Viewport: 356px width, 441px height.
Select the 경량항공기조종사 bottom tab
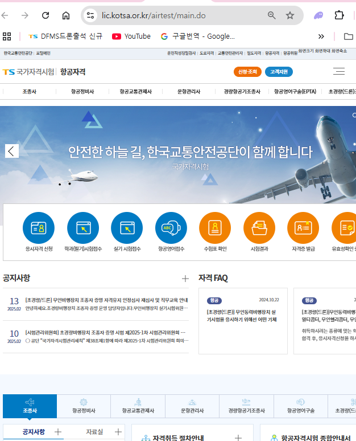[x=246, y=406]
